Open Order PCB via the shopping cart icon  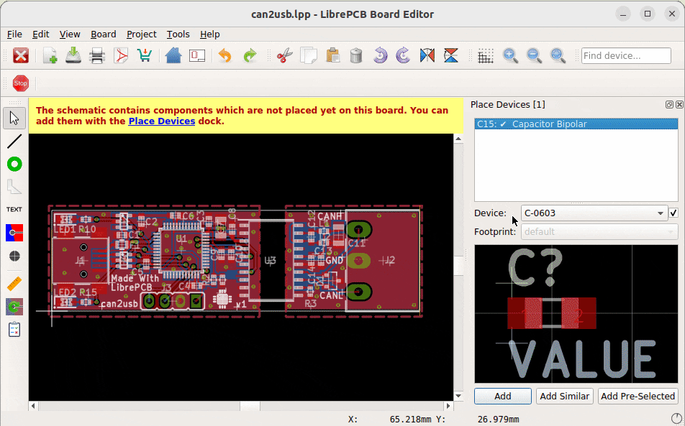[x=144, y=56]
